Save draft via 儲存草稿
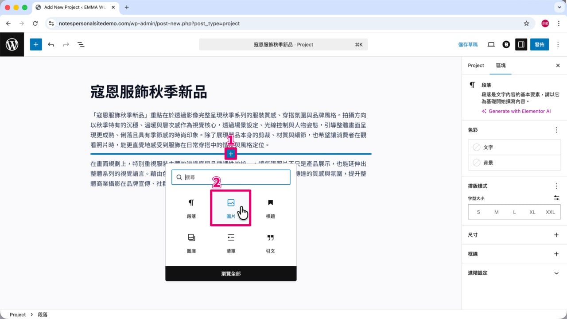567x319 pixels. click(x=468, y=44)
